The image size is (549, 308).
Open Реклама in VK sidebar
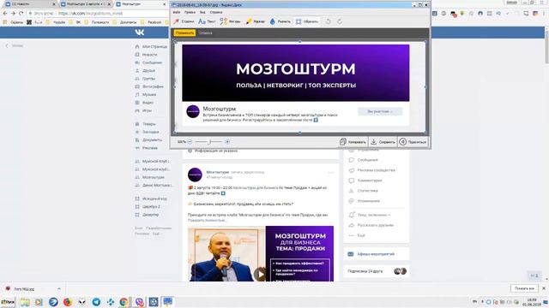147,148
